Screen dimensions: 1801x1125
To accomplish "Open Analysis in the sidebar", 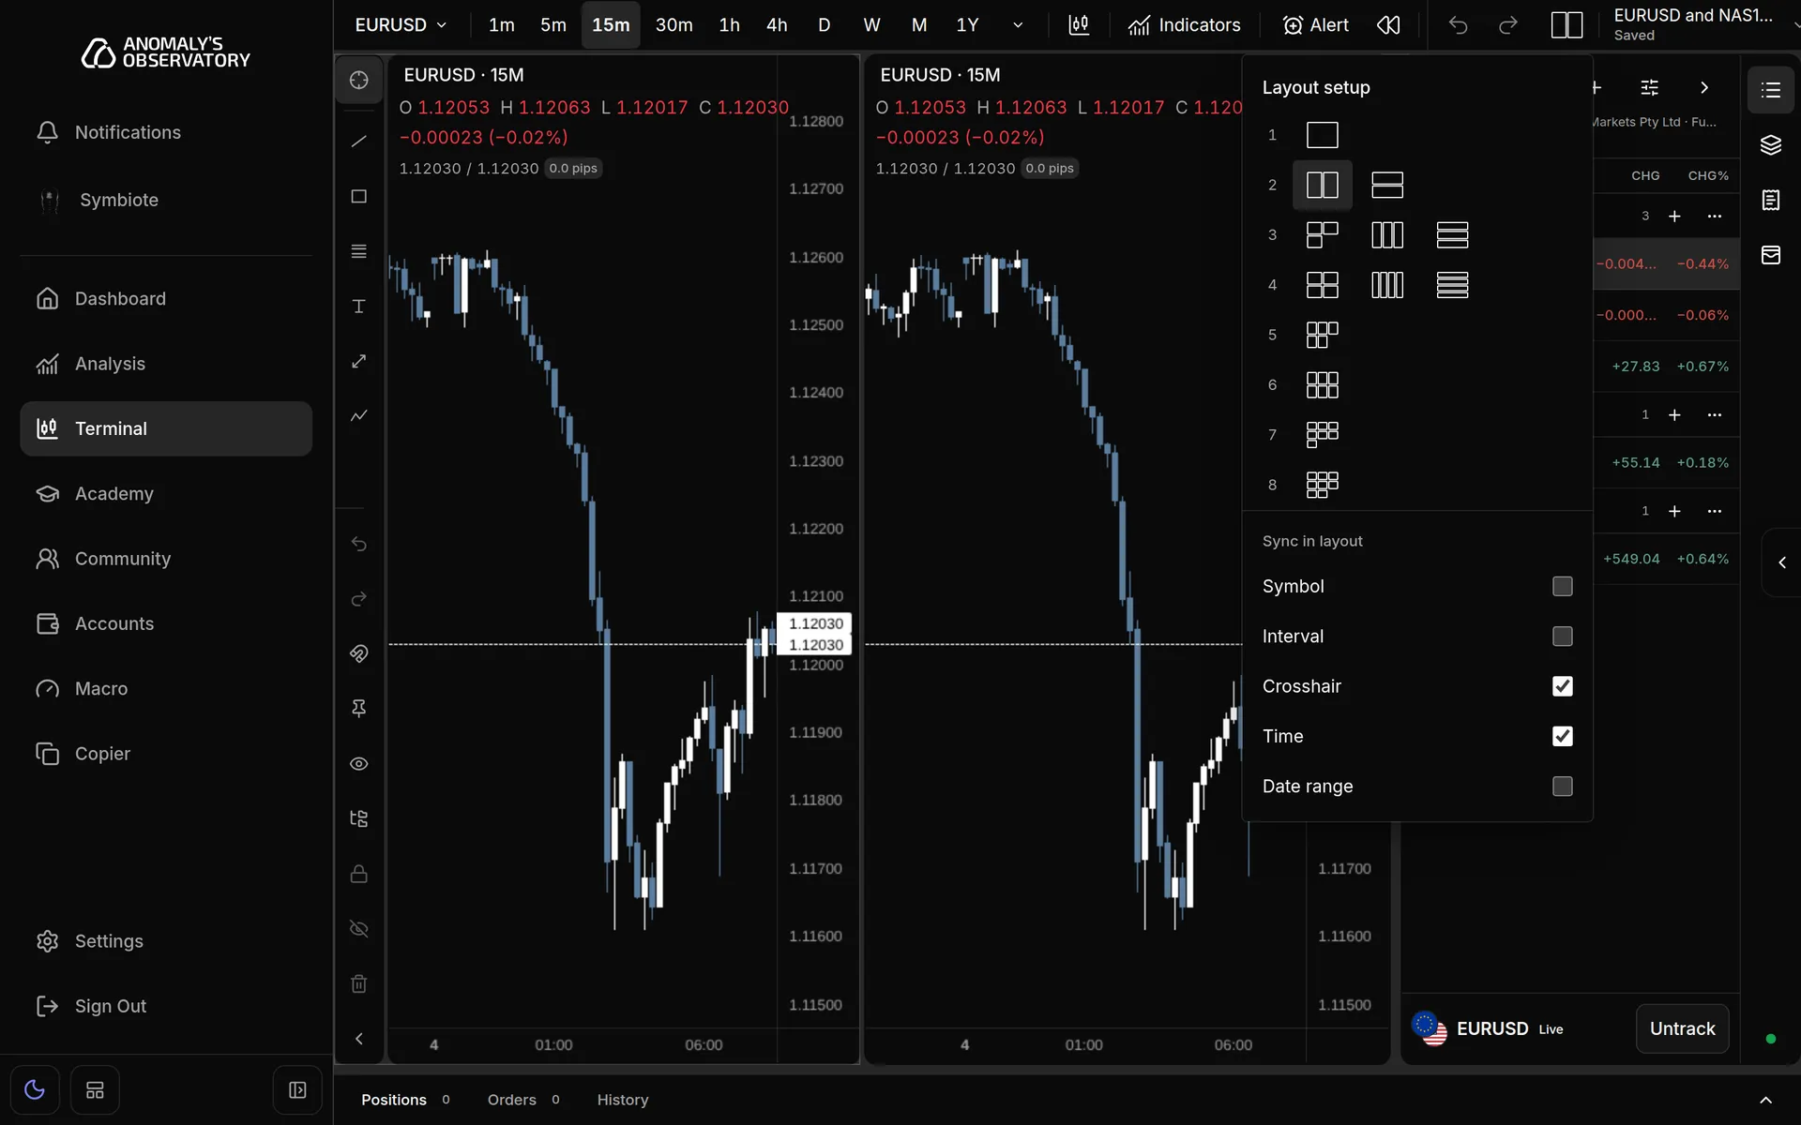I will coord(166,364).
